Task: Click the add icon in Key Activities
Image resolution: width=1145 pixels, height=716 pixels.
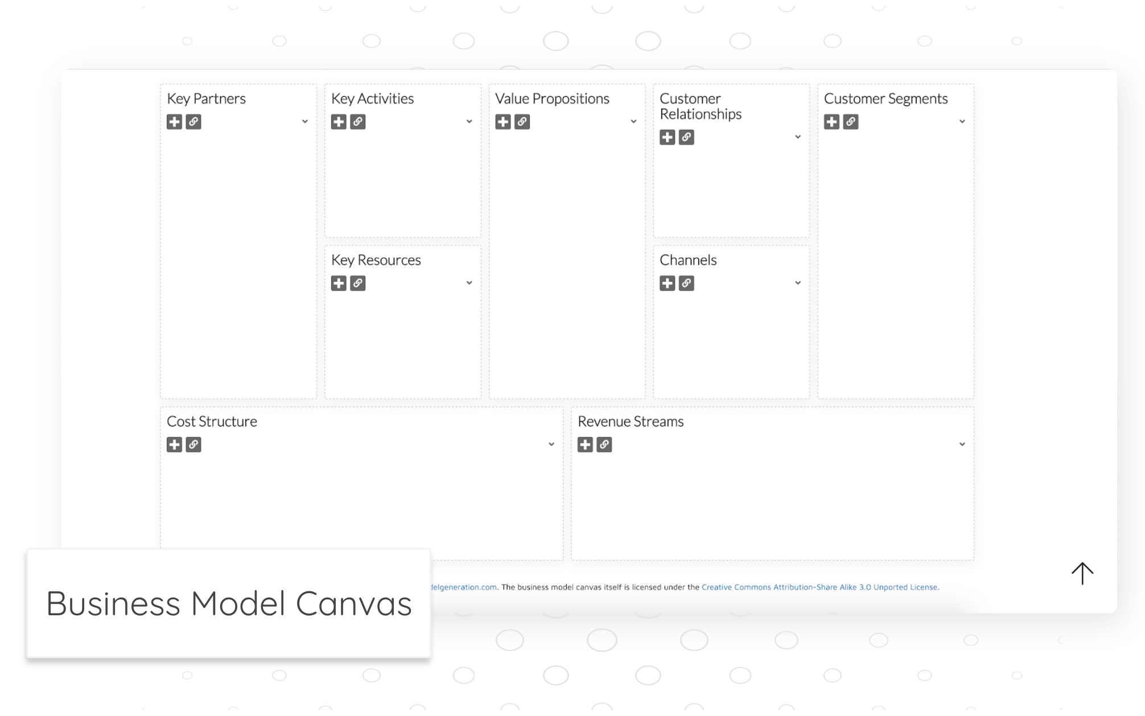Action: click(339, 122)
